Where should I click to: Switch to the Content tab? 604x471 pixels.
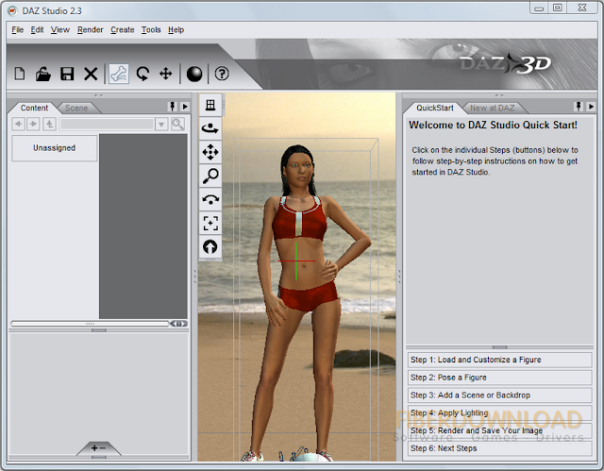click(x=34, y=108)
